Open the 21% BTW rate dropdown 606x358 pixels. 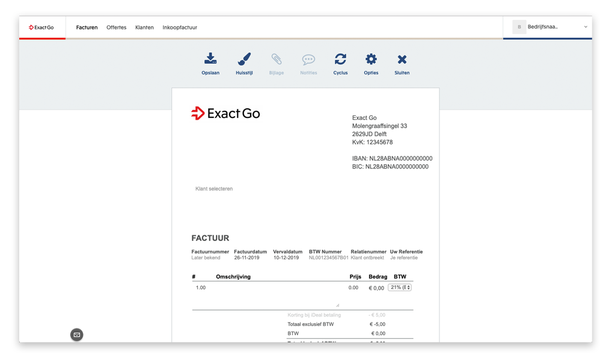point(400,287)
